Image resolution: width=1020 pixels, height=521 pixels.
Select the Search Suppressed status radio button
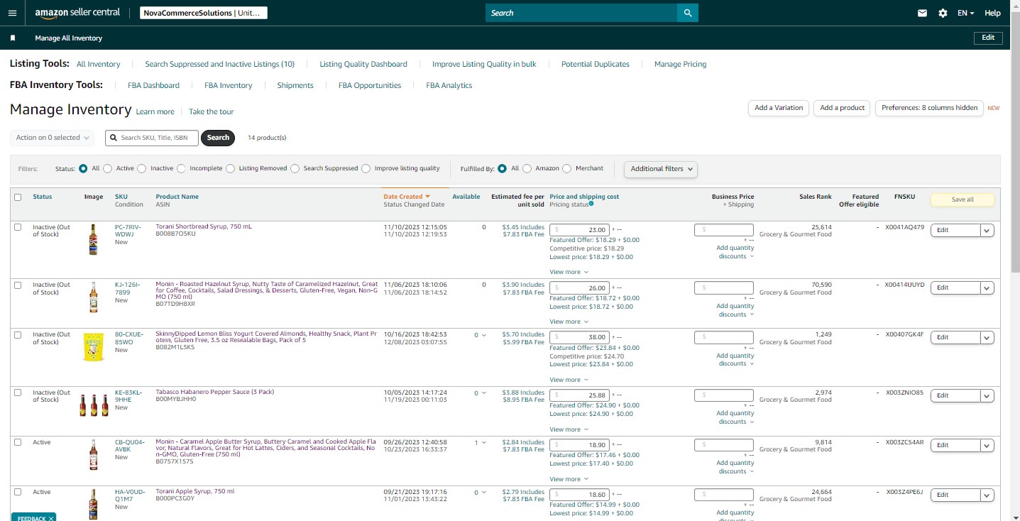click(x=295, y=169)
